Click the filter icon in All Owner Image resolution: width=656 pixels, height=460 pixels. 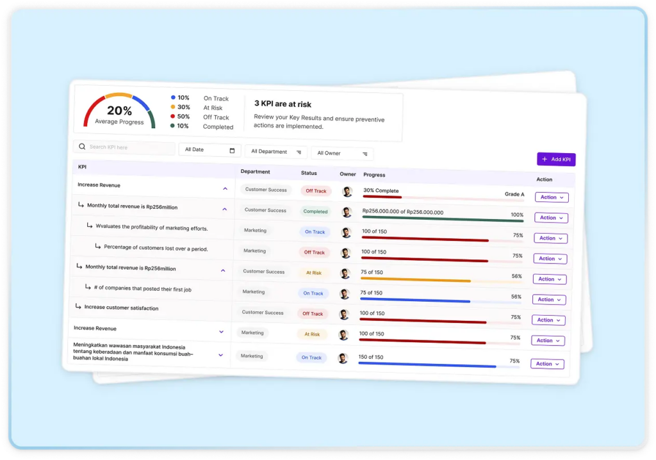pyautogui.click(x=365, y=154)
